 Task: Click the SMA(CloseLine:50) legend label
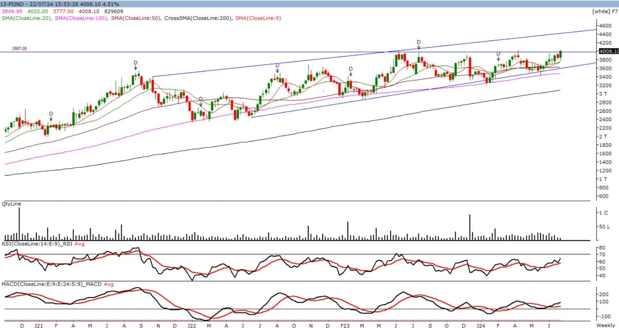[136, 18]
